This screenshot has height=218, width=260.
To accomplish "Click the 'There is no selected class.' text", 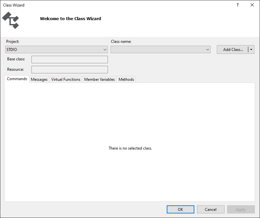I will tap(130, 148).
